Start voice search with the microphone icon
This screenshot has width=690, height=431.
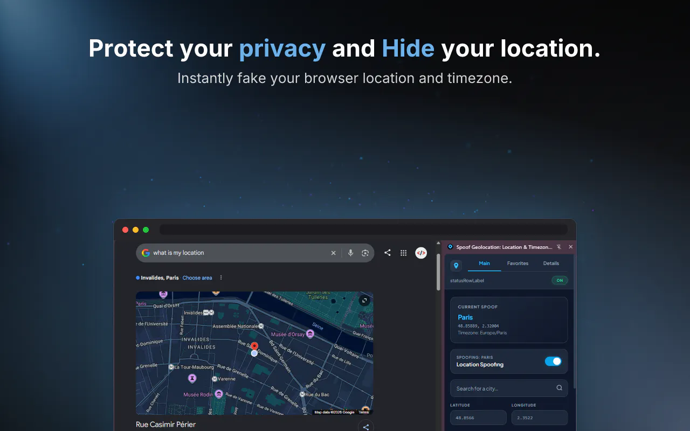(x=350, y=253)
